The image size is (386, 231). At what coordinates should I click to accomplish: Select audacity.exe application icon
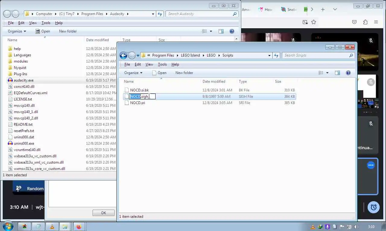point(10,80)
